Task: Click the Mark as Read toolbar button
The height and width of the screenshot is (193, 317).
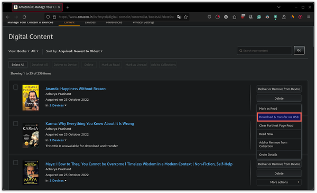Action: [110, 65]
